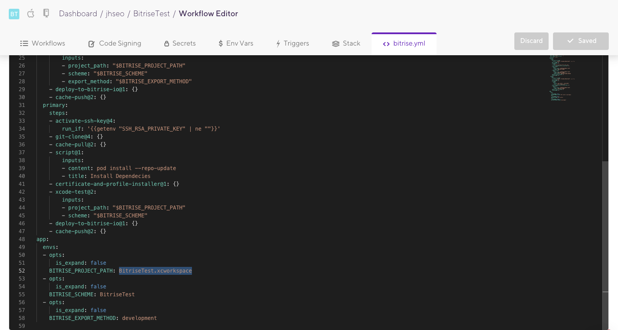Image resolution: width=618 pixels, height=330 pixels.
Task: Click the Apple platform icon in header
Action: tap(31, 14)
